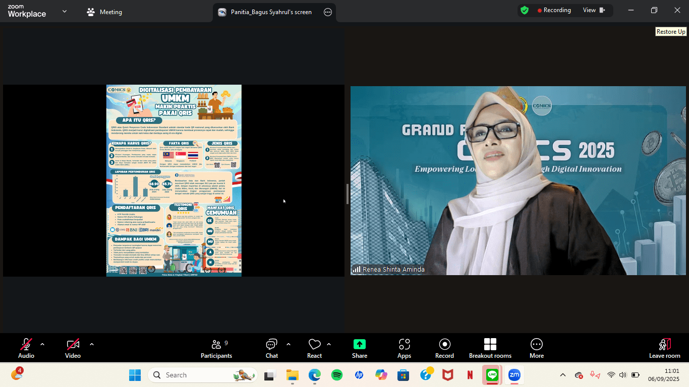
Task: Open the Zoom Workplace dropdown chevron
Action: point(65,11)
